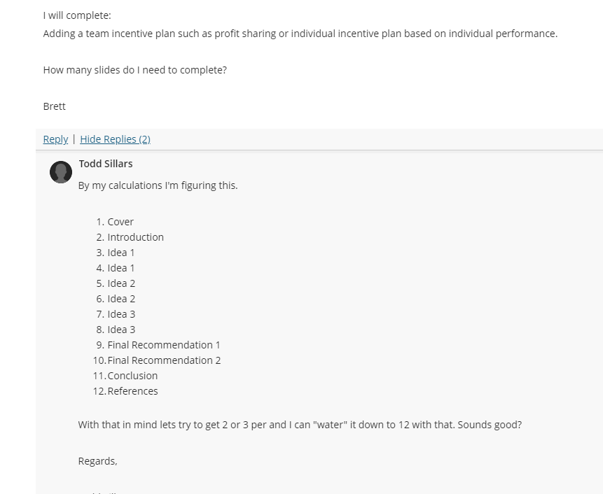The width and height of the screenshot is (603, 494).
Task: Open Todd Sillars' profile avatar icon
Action: pyautogui.click(x=61, y=172)
